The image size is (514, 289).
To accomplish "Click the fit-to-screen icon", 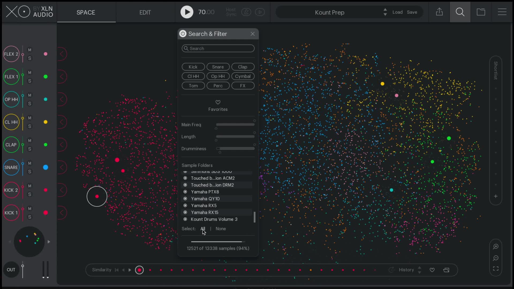I will (496, 269).
